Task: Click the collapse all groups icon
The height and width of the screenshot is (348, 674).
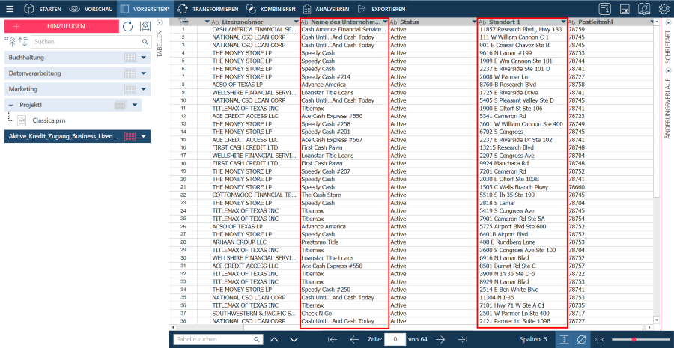Action: click(x=11, y=42)
